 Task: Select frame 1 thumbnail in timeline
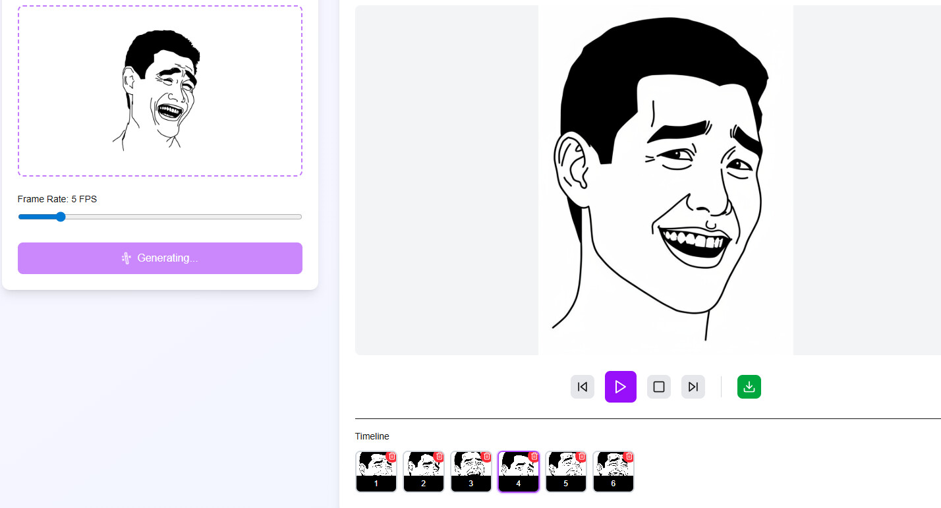tap(376, 472)
